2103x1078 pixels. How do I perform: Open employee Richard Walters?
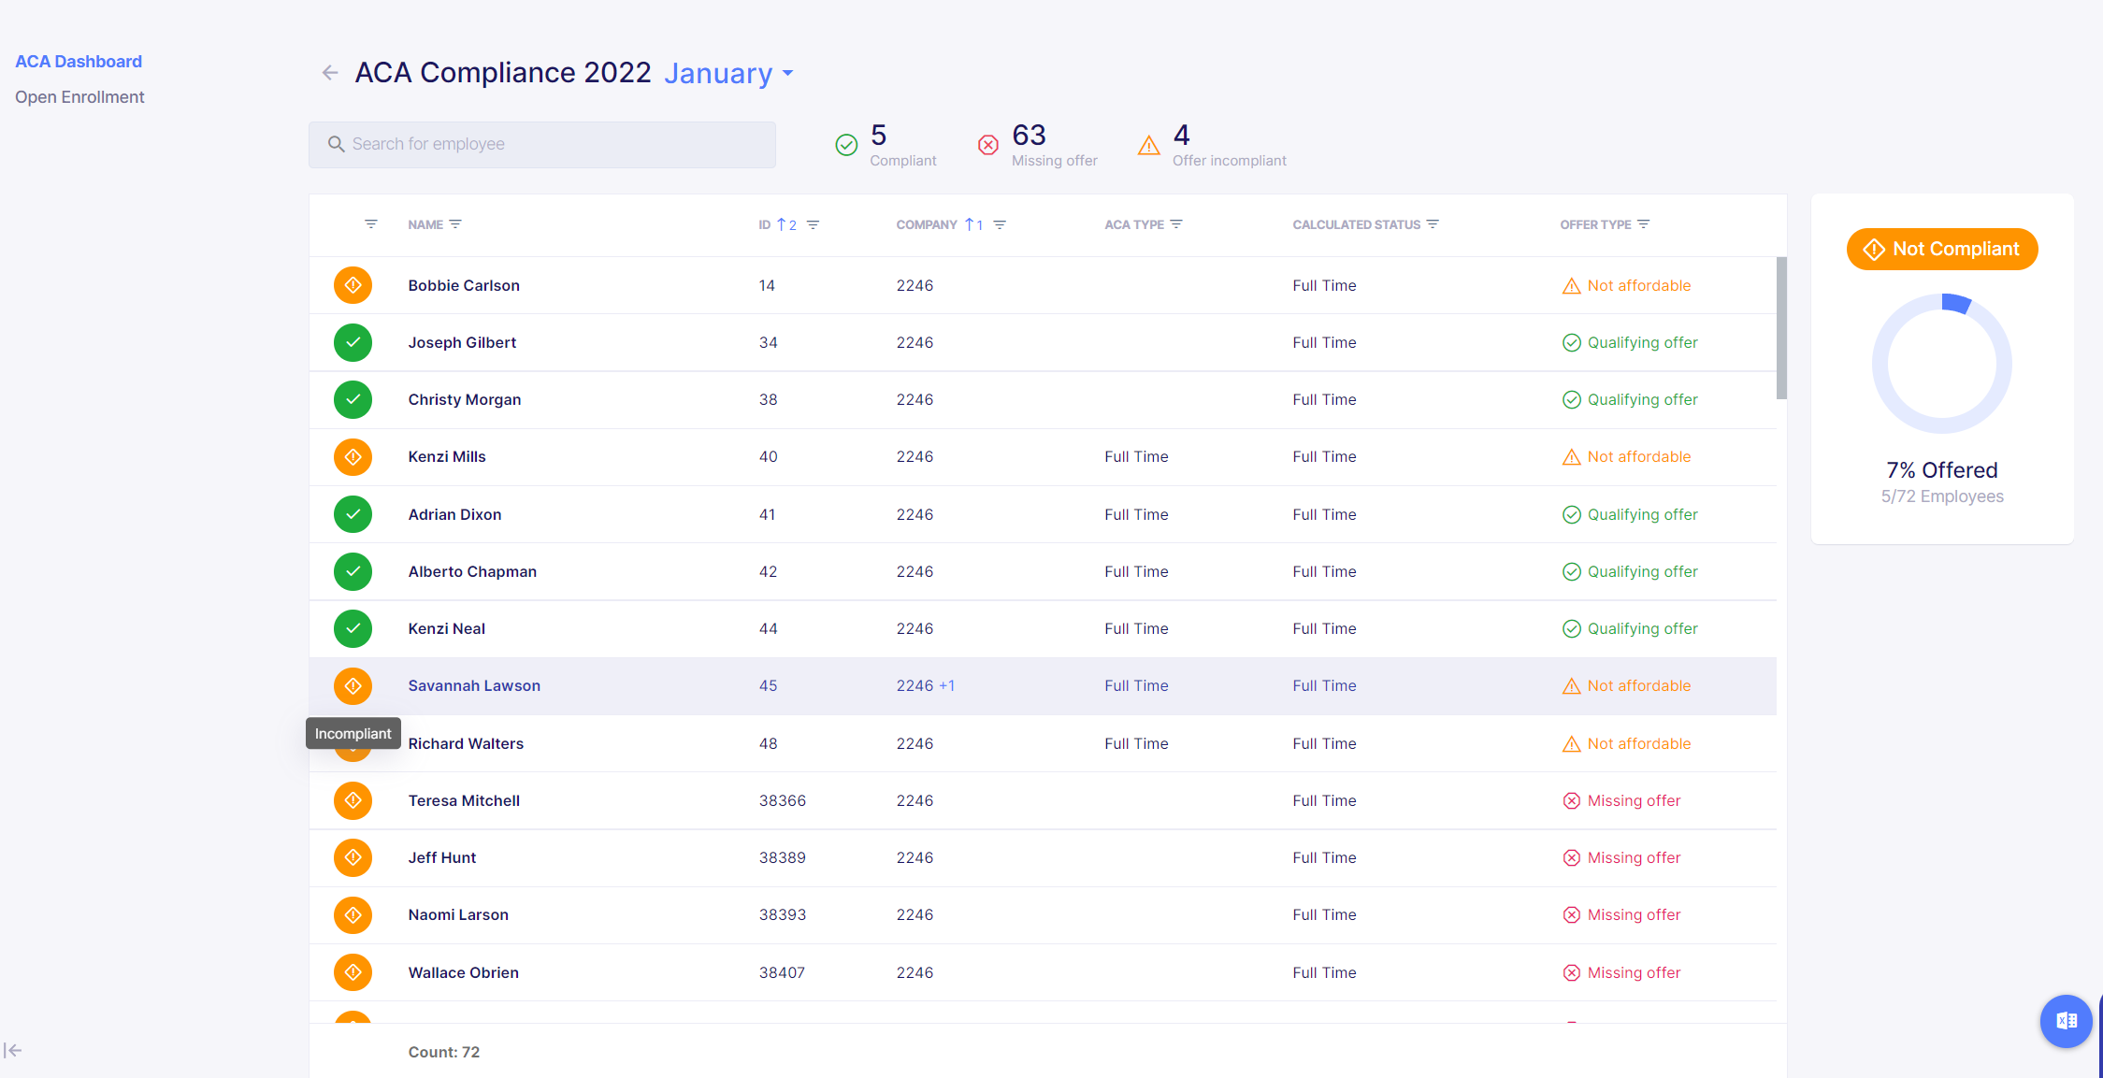click(x=466, y=743)
